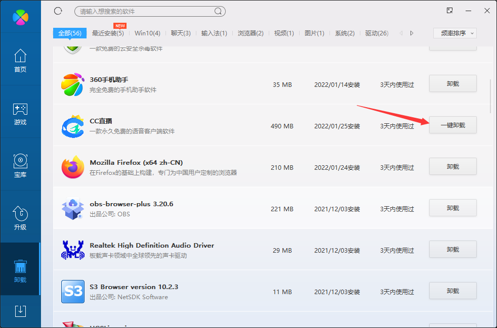Click the S3 Browser app icon
The height and width of the screenshot is (328, 497).
72,292
